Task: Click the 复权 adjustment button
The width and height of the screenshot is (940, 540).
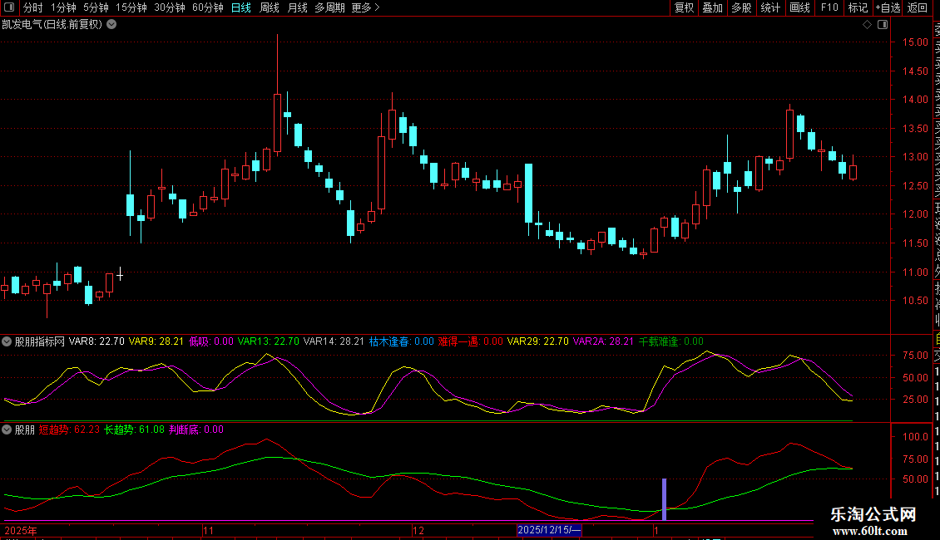Action: point(684,7)
